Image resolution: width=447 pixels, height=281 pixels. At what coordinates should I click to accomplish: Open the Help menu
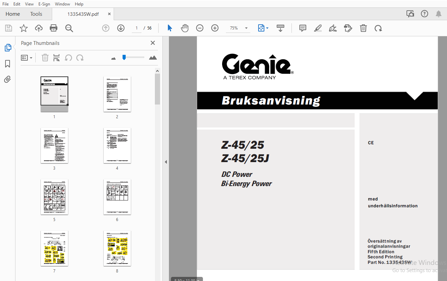pos(79,4)
